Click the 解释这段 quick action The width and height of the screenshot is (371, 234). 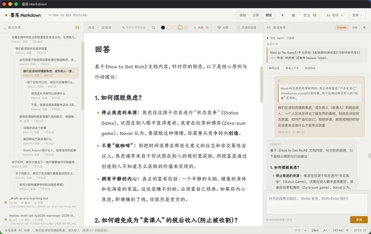(x=274, y=68)
